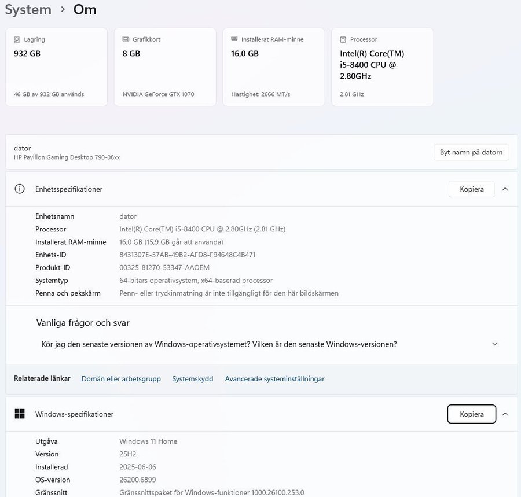Click the Lagring storage icon
The height and width of the screenshot is (497, 521).
tap(17, 39)
